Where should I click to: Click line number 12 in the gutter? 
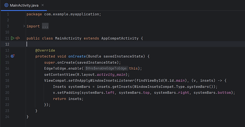(x=7, y=44)
